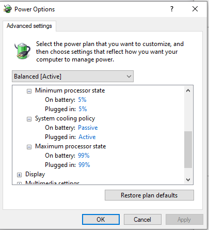Expand the Display settings node
Viewport: 209px width, 230px height.
19,175
